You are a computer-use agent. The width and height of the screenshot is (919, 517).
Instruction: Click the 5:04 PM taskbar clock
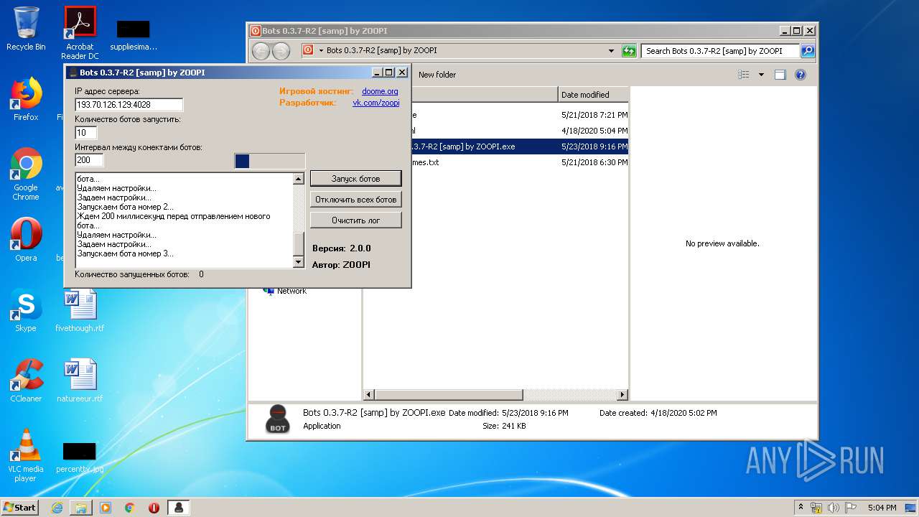[x=882, y=508]
